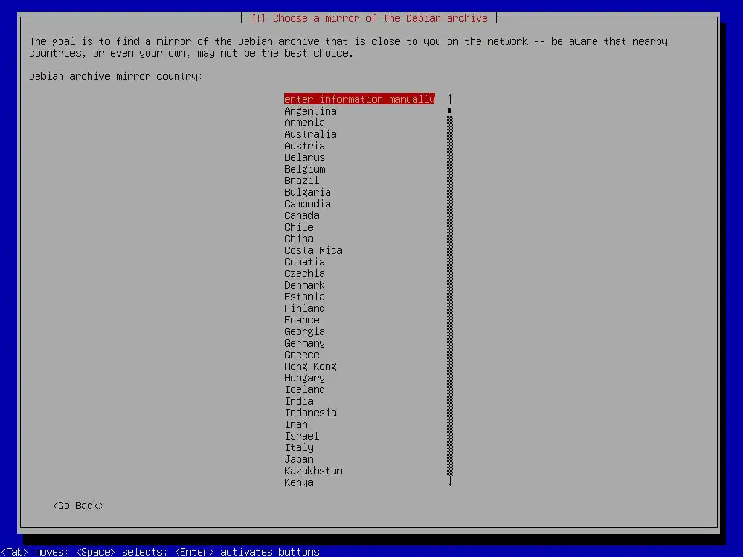Select Estonia list entry
This screenshot has height=557, width=743.
pyautogui.click(x=305, y=297)
